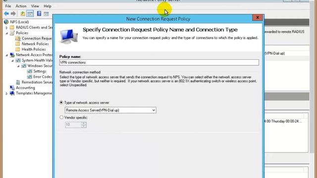This screenshot has width=317, height=178.
Task: Select the Vendor specific radio button
Action: click(61, 117)
